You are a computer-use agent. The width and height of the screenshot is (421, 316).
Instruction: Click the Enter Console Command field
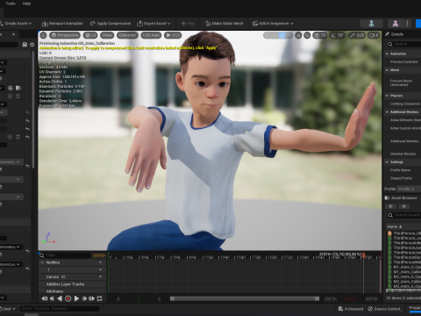(x=60, y=308)
